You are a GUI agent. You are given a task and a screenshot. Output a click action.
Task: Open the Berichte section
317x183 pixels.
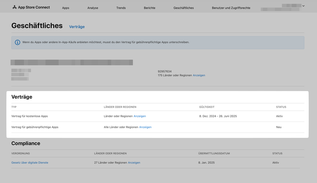[150, 8]
